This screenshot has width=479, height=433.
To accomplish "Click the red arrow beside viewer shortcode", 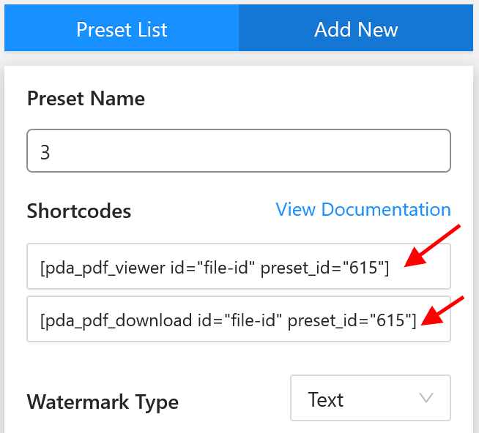I will [x=432, y=246].
